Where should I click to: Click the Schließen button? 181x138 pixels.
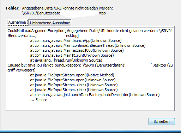162,121
